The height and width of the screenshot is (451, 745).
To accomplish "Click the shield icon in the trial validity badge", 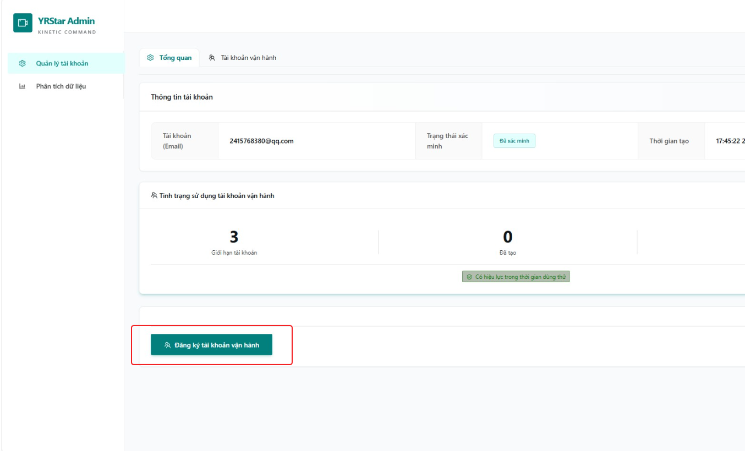I will click(469, 277).
